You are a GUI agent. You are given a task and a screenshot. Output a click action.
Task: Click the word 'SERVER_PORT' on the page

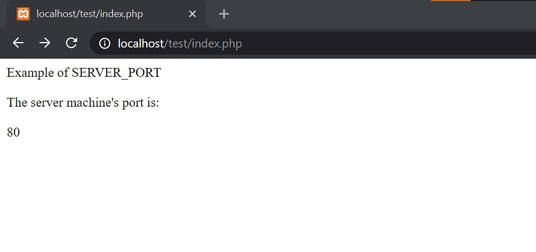pyautogui.click(x=116, y=73)
